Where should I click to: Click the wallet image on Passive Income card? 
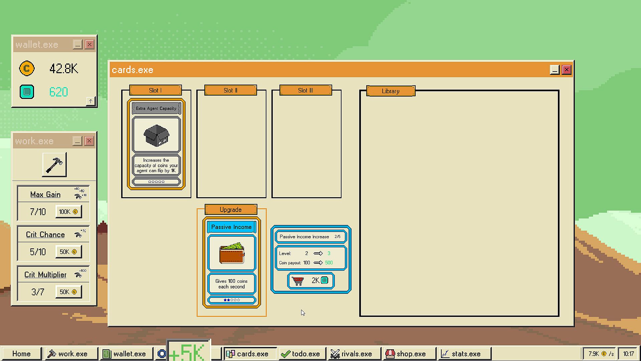tap(232, 253)
